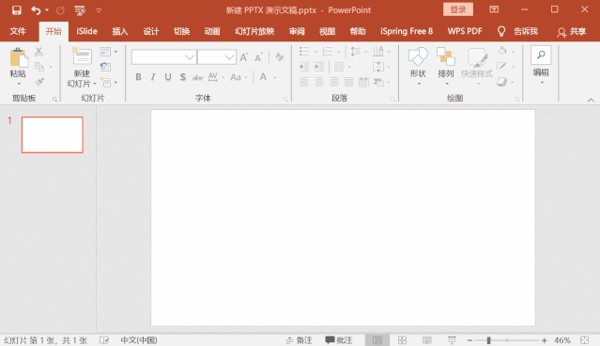
Task: Click the 备注 notes button
Action: tap(300, 340)
